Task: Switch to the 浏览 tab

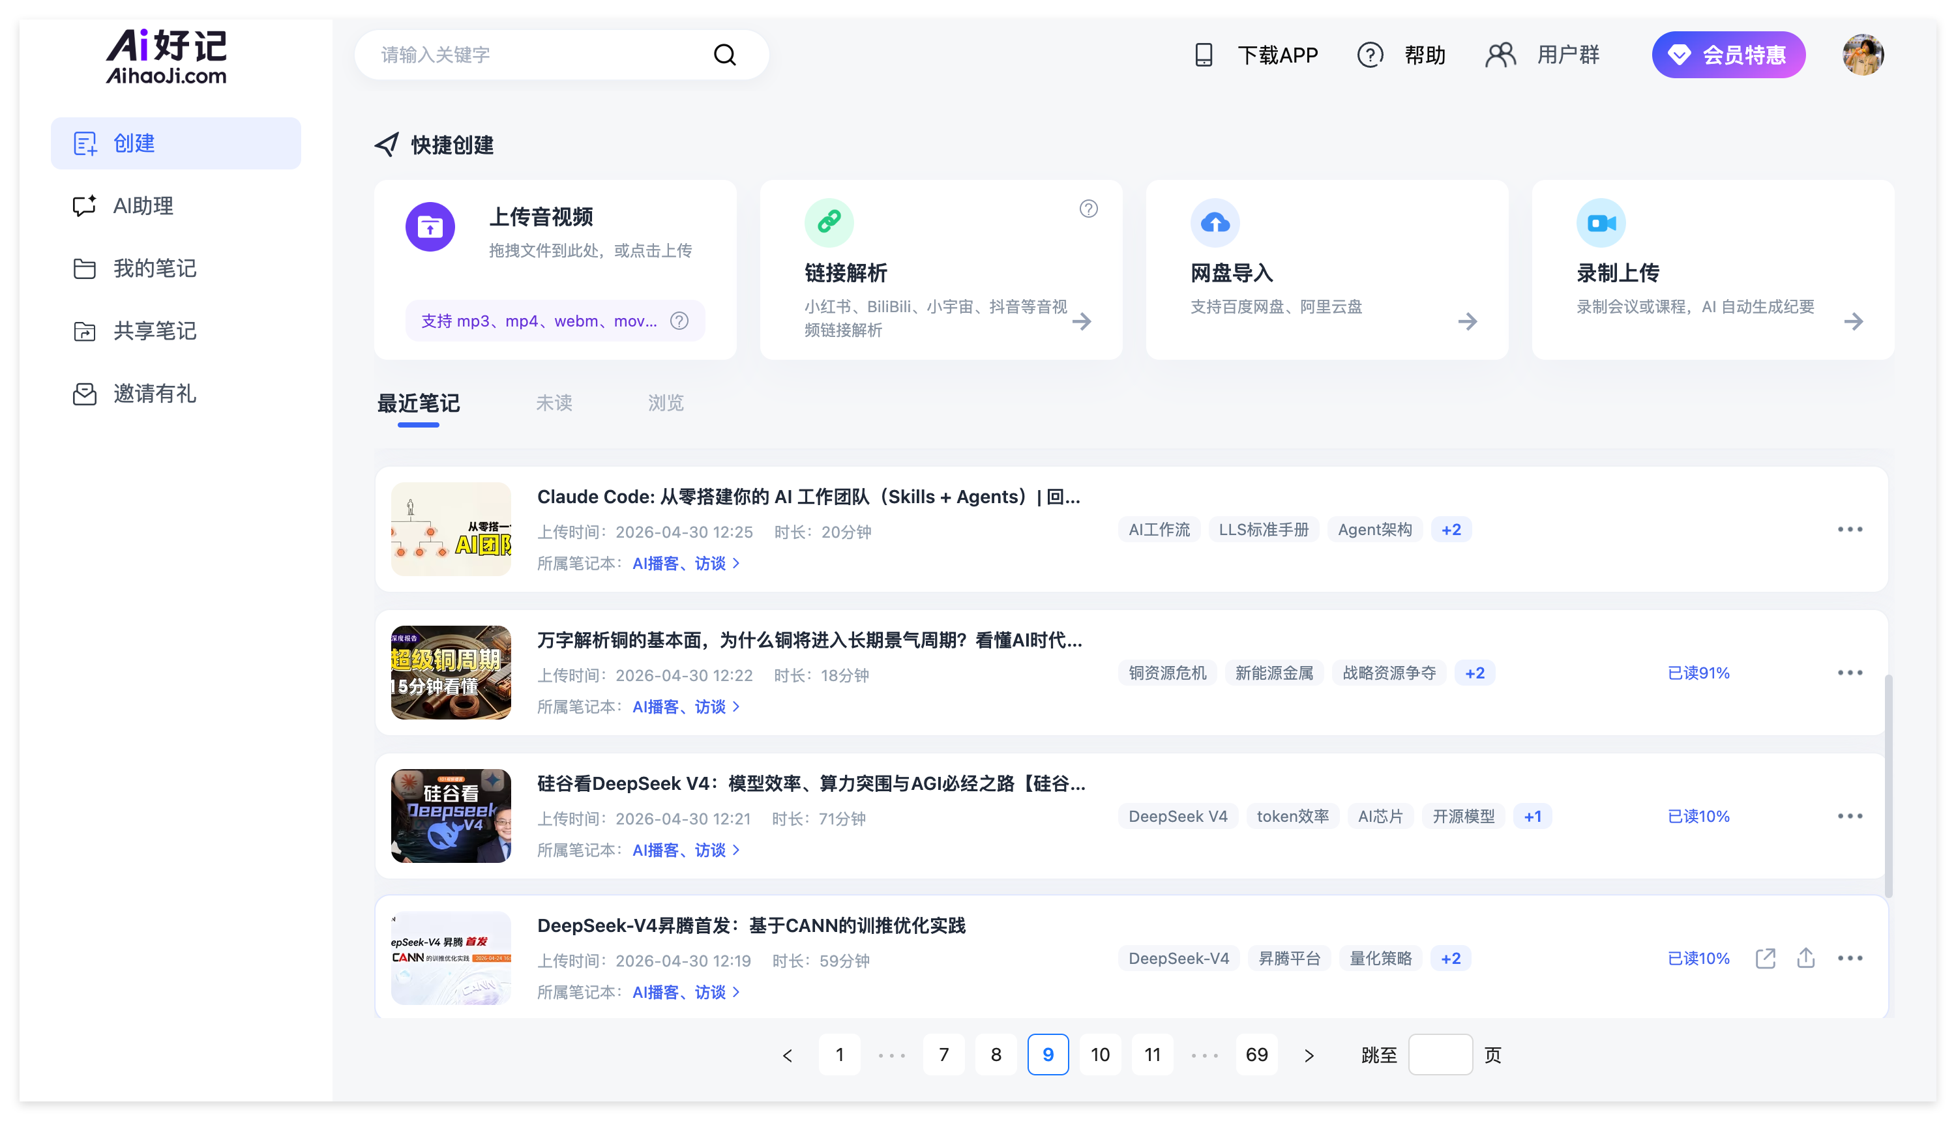Action: 665,403
